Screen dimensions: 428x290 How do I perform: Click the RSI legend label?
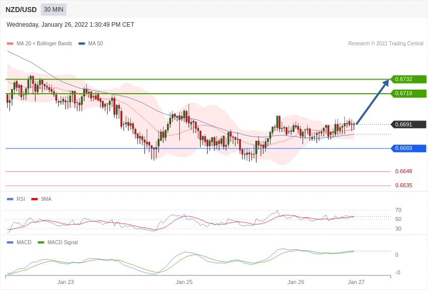pyautogui.click(x=21, y=199)
